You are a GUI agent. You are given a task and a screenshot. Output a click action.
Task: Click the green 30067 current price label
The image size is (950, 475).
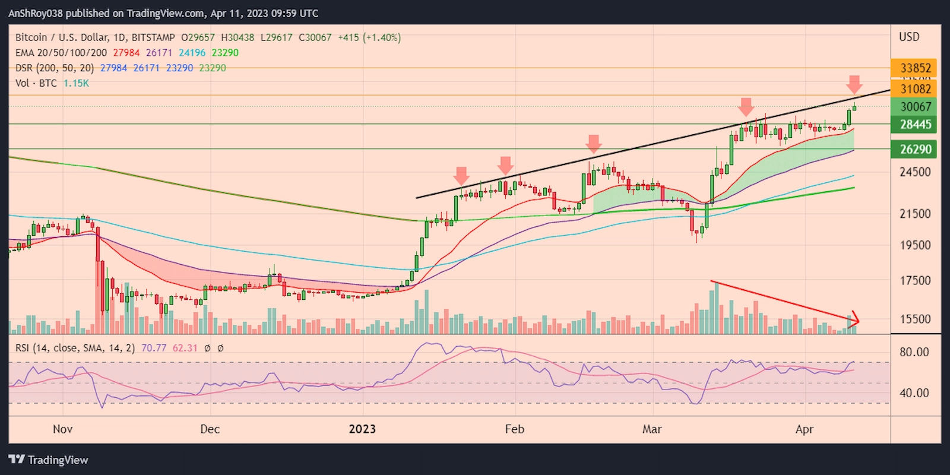click(x=914, y=107)
